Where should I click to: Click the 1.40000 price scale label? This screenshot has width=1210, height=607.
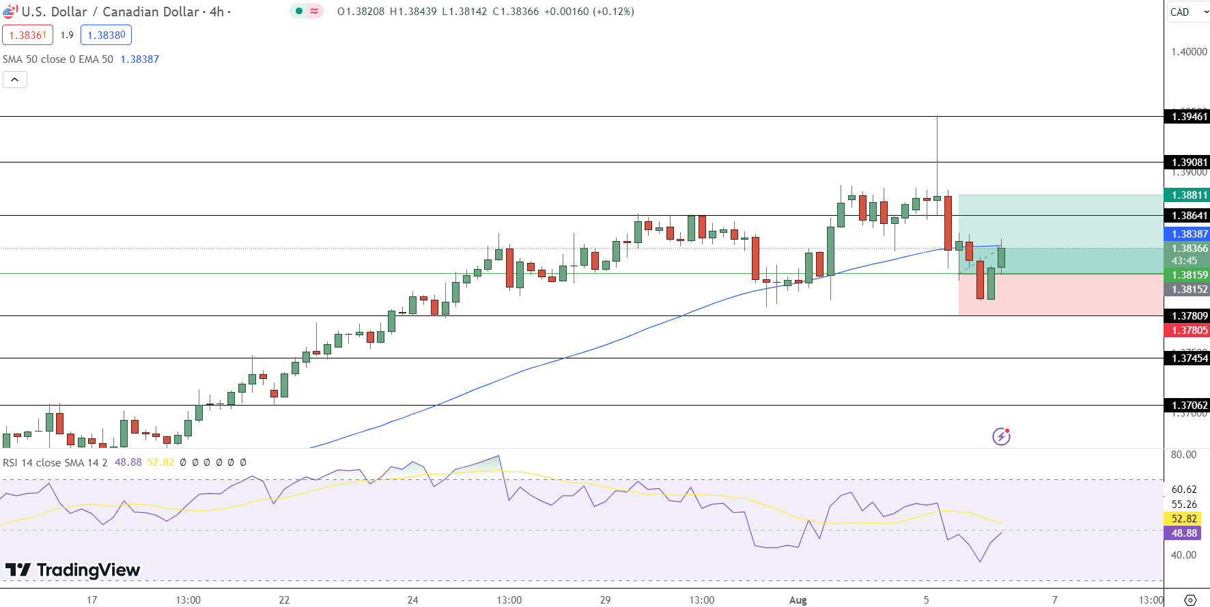(1189, 52)
